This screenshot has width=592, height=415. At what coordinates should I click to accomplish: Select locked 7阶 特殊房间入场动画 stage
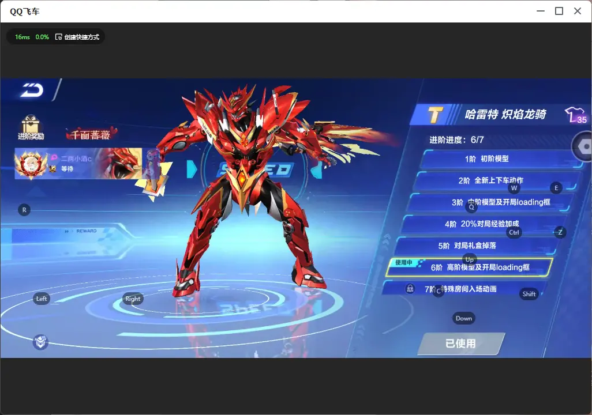tap(464, 289)
